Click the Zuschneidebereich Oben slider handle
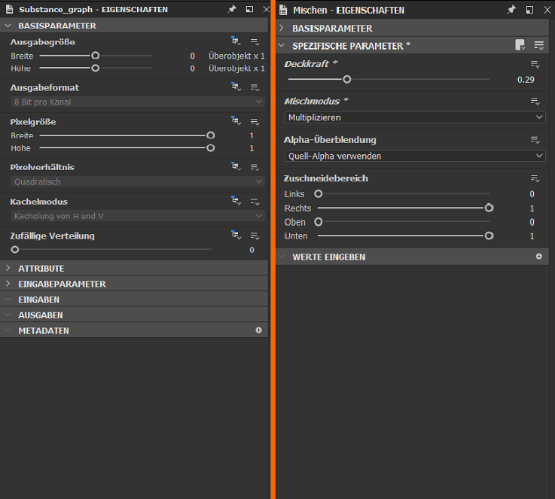Viewport: 555px width, 499px height. pyautogui.click(x=319, y=222)
